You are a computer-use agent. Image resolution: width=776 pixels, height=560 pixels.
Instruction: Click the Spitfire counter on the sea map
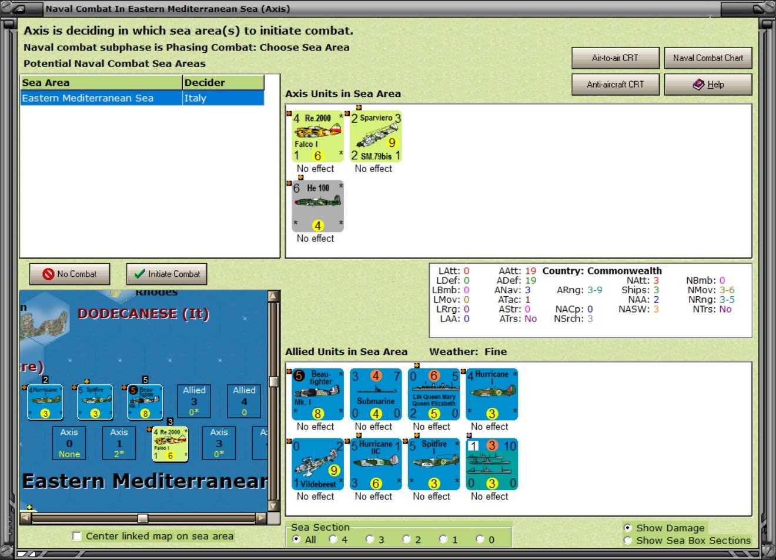[95, 402]
